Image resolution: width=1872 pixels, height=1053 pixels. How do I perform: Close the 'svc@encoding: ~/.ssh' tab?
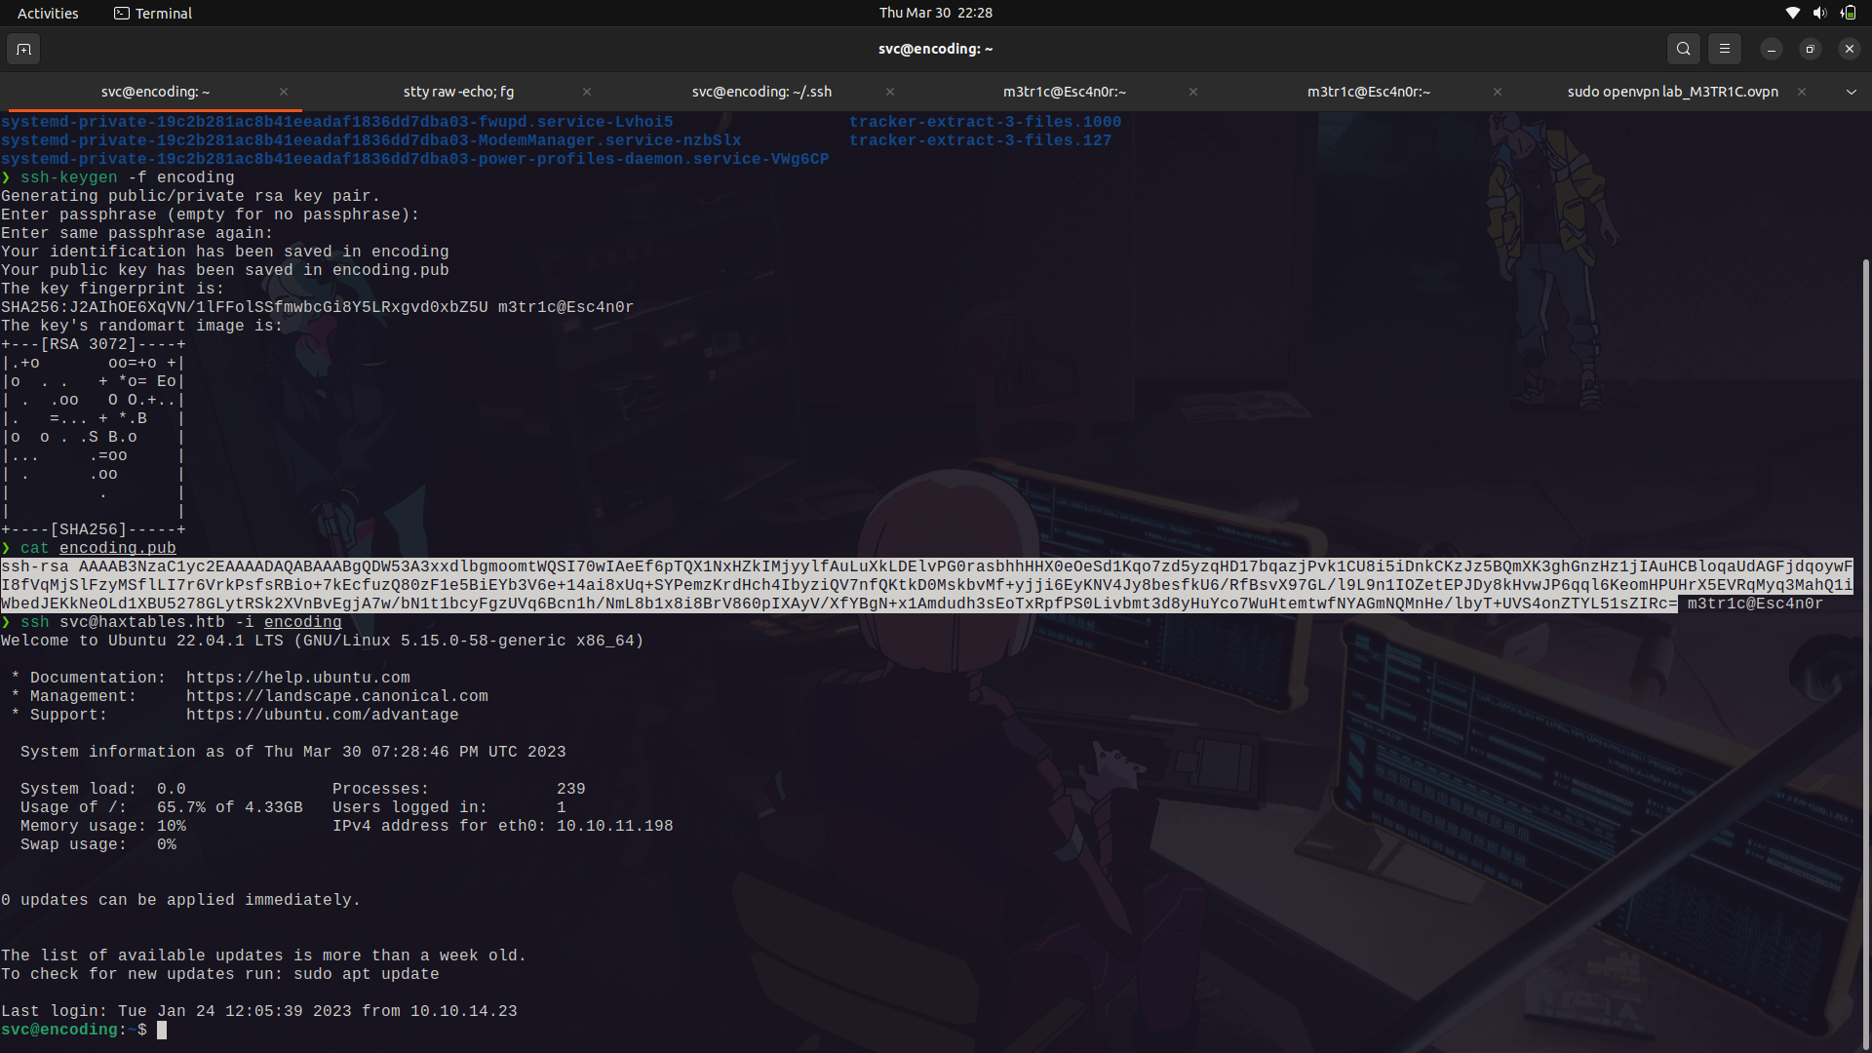tap(889, 92)
